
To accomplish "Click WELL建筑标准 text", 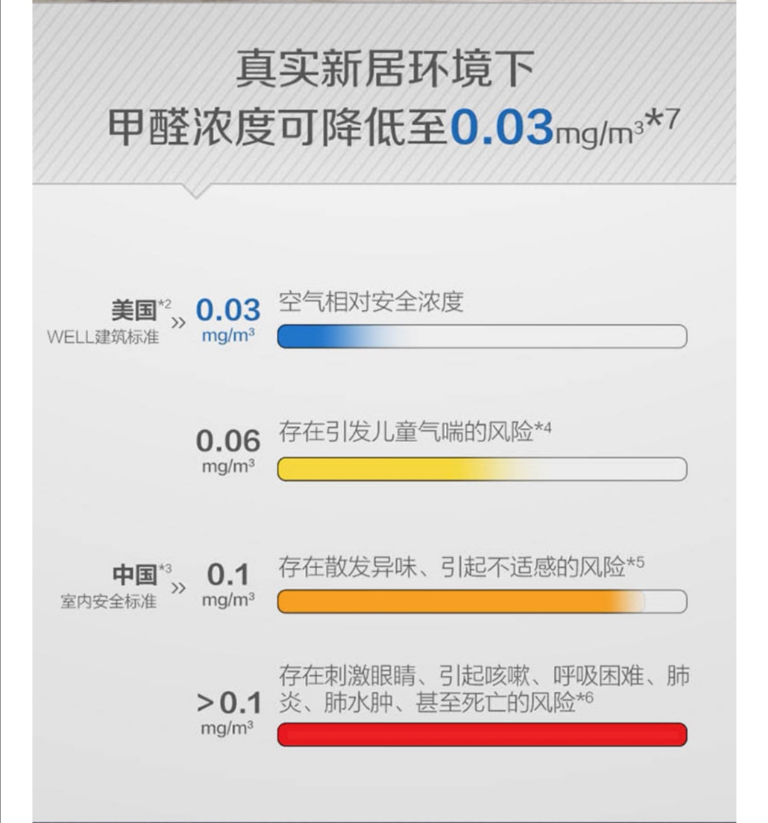I will pyautogui.click(x=103, y=336).
